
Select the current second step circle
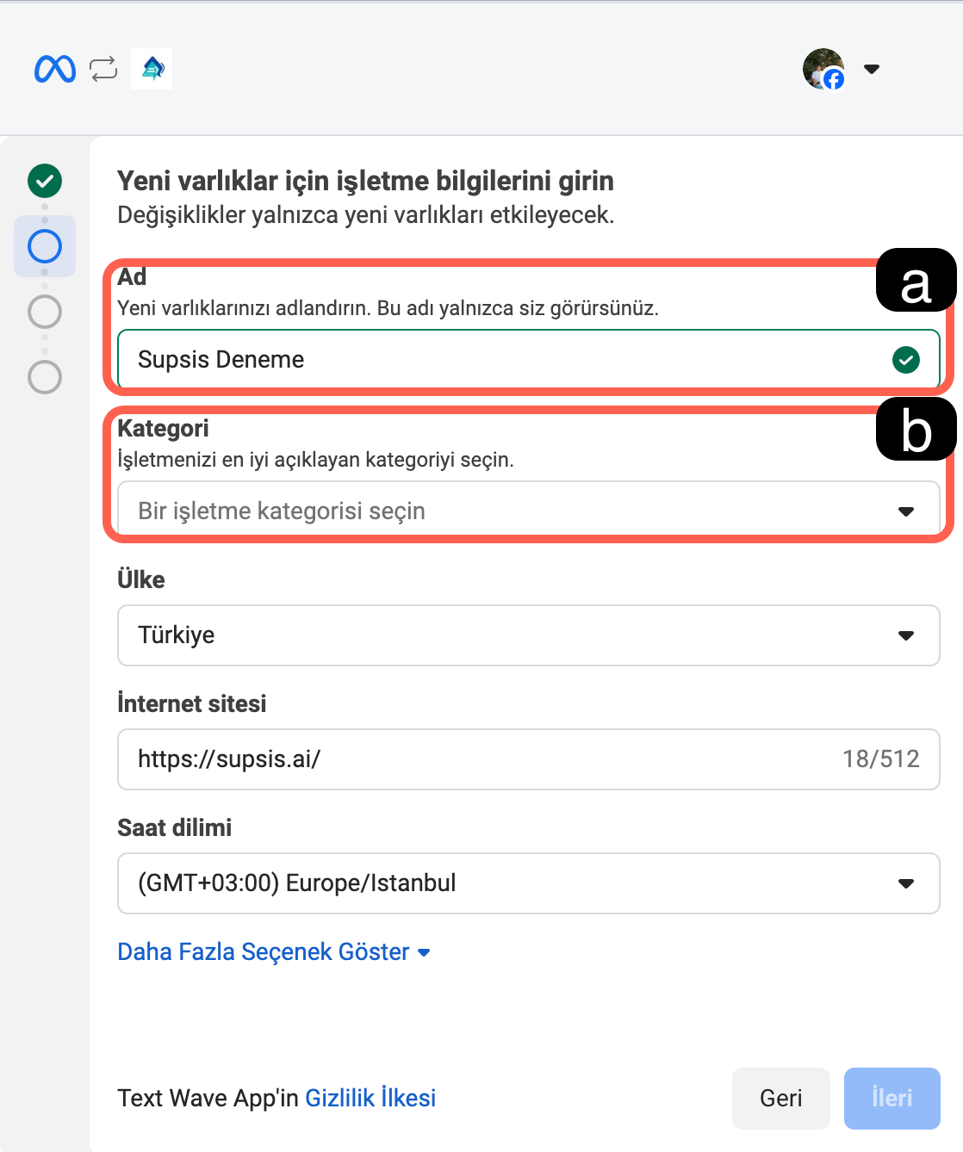(45, 246)
